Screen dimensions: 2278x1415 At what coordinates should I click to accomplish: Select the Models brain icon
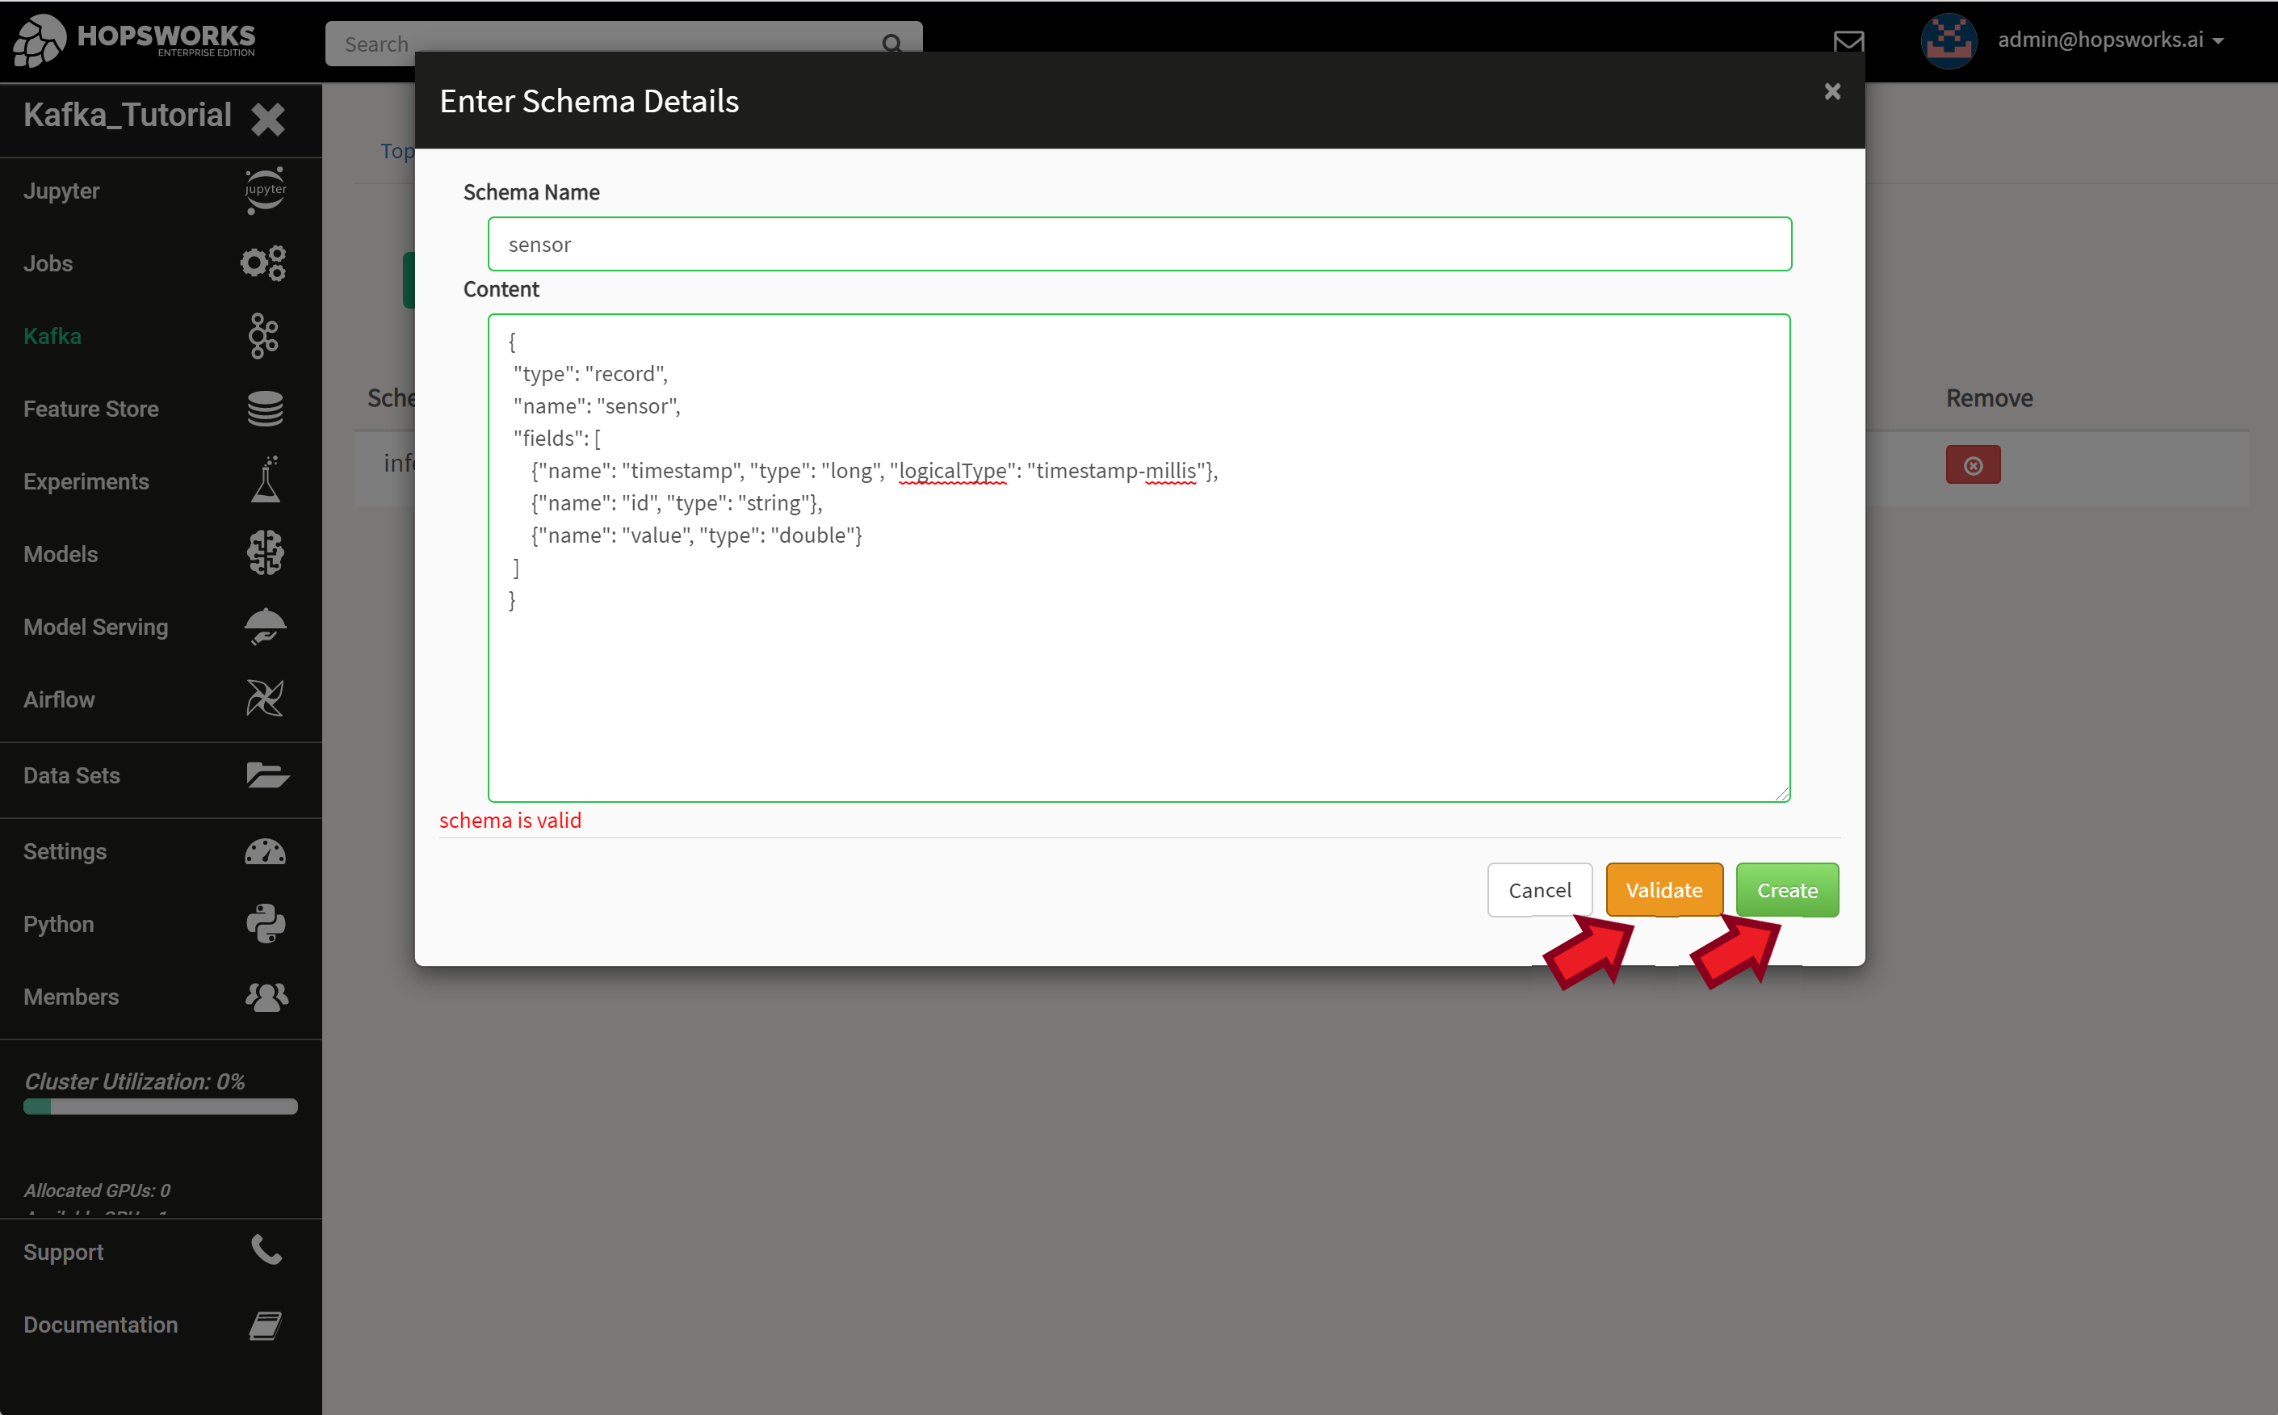pyautogui.click(x=264, y=553)
